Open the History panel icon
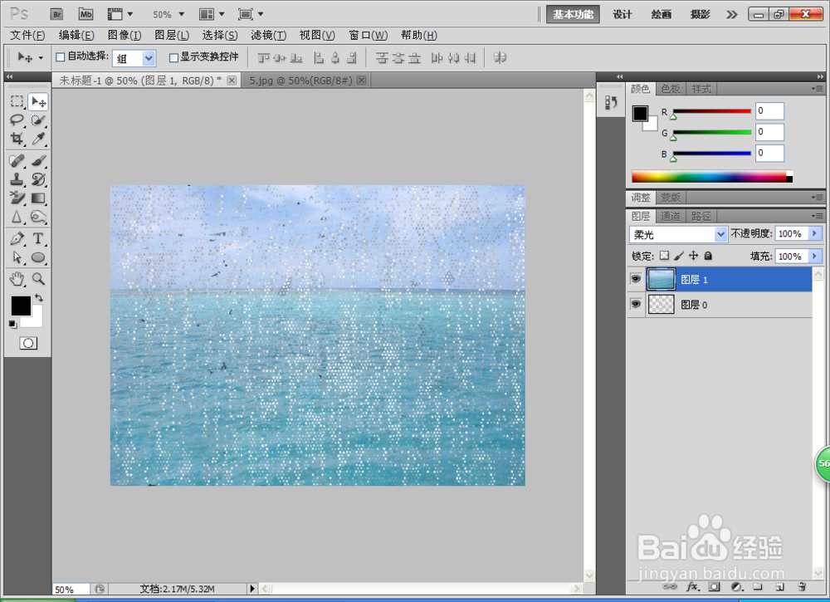Screen dimensions: 830x602 coord(611,101)
